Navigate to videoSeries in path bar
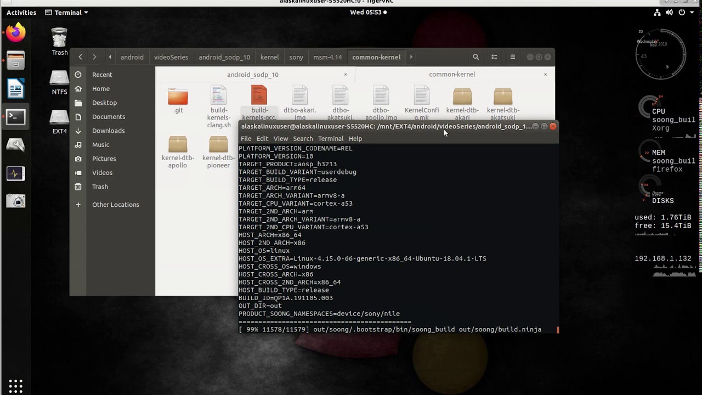702x395 pixels. (x=171, y=57)
